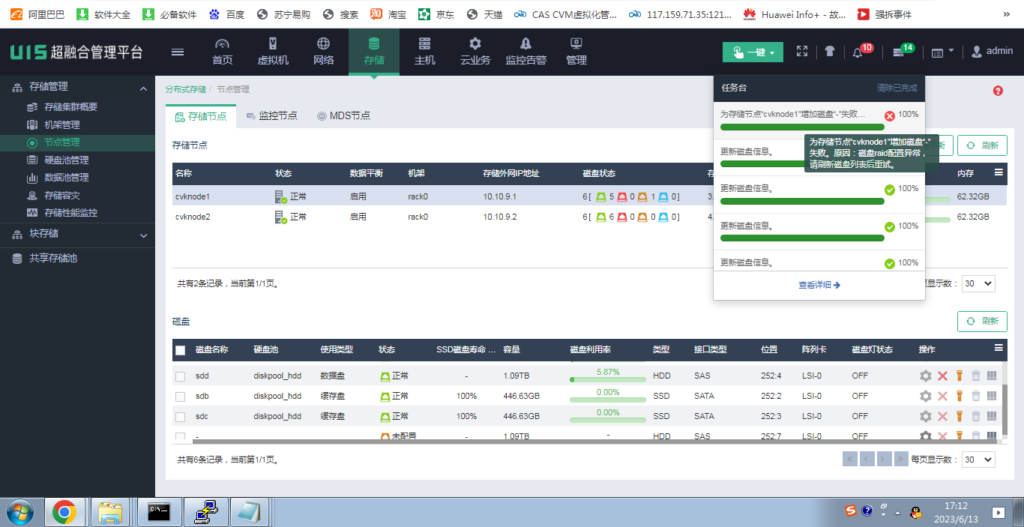Click the flashlight locate icon for disk sdb

point(959,396)
